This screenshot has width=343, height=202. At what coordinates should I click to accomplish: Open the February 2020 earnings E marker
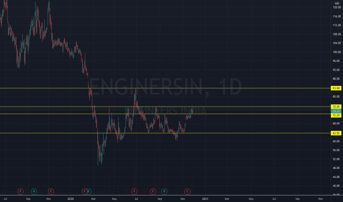(x=84, y=191)
